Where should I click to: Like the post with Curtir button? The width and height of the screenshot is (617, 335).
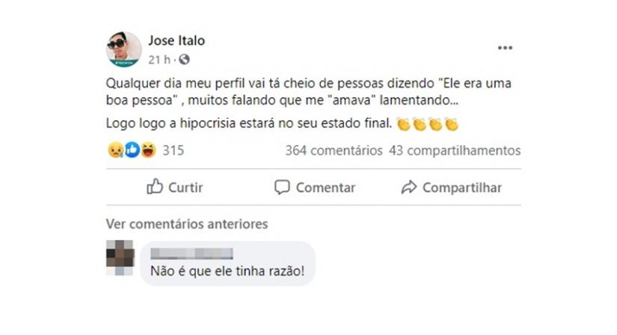click(x=175, y=188)
